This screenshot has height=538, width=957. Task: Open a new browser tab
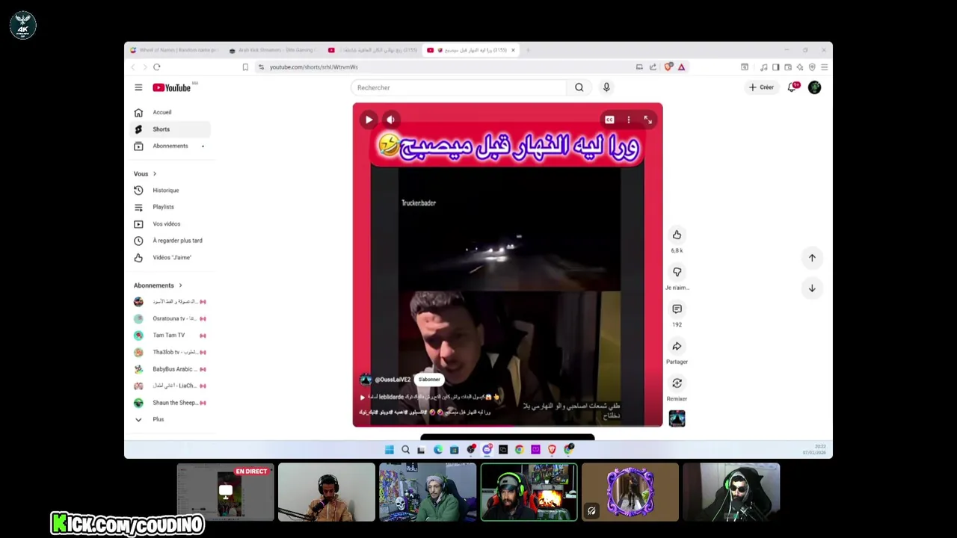click(528, 50)
